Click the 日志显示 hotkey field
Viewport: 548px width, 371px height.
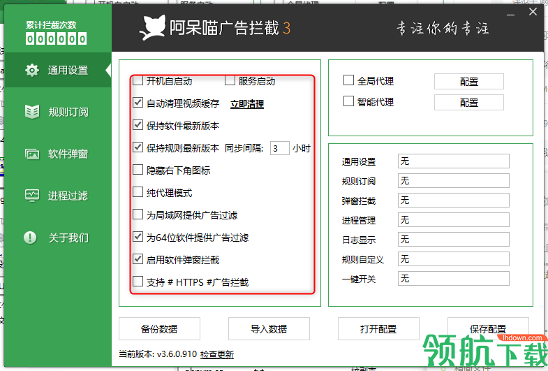[454, 240]
